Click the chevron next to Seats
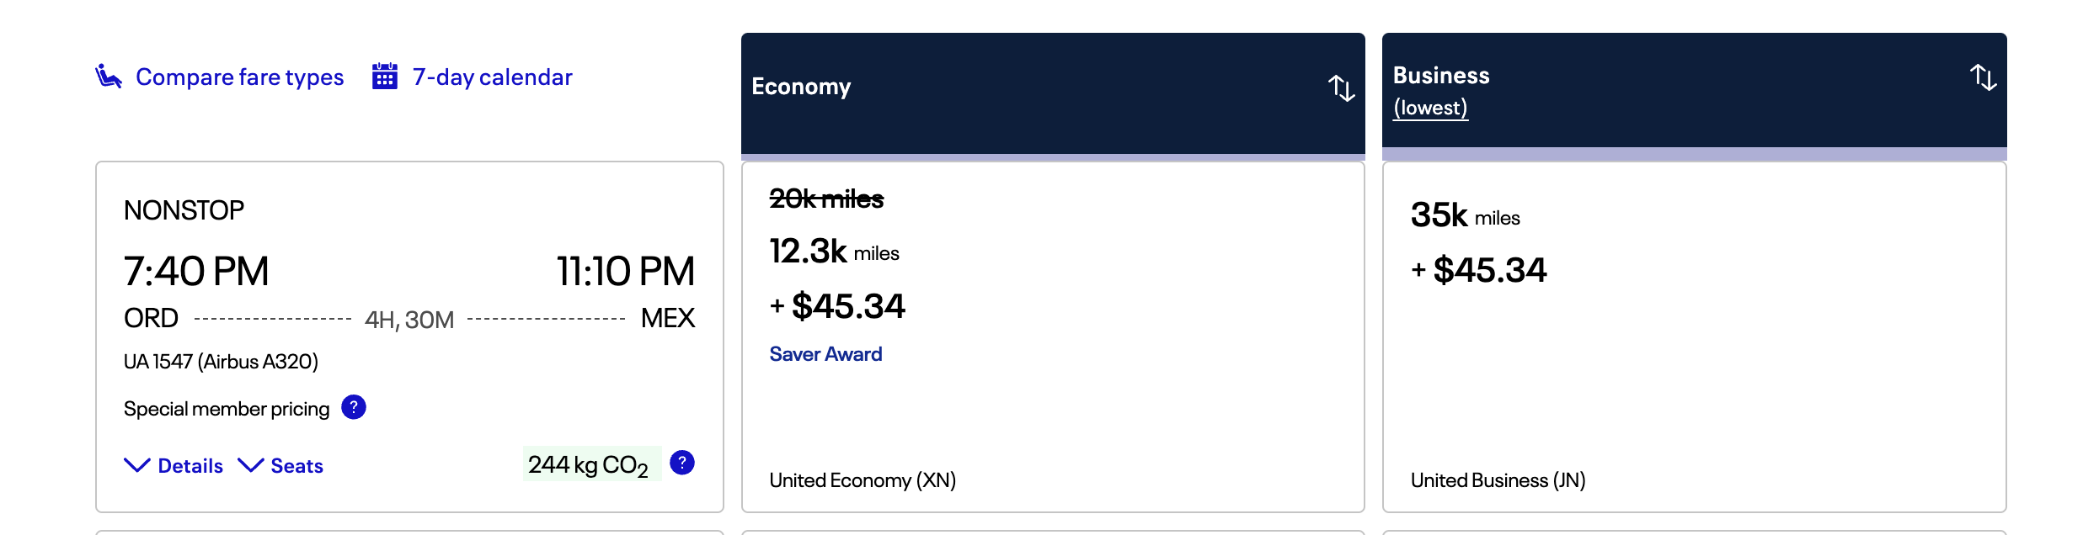Image resolution: width=2099 pixels, height=535 pixels. (251, 465)
